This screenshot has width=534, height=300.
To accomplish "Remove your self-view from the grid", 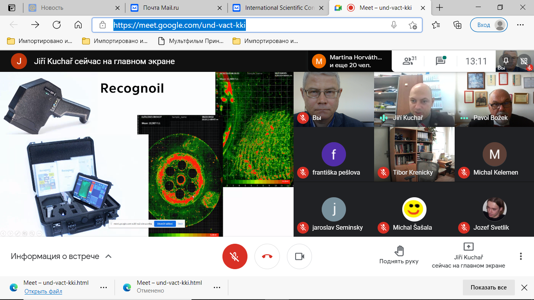I will 524,61.
